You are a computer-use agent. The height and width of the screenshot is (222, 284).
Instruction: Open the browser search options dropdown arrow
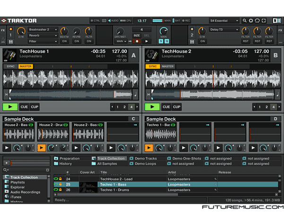pos(8,170)
